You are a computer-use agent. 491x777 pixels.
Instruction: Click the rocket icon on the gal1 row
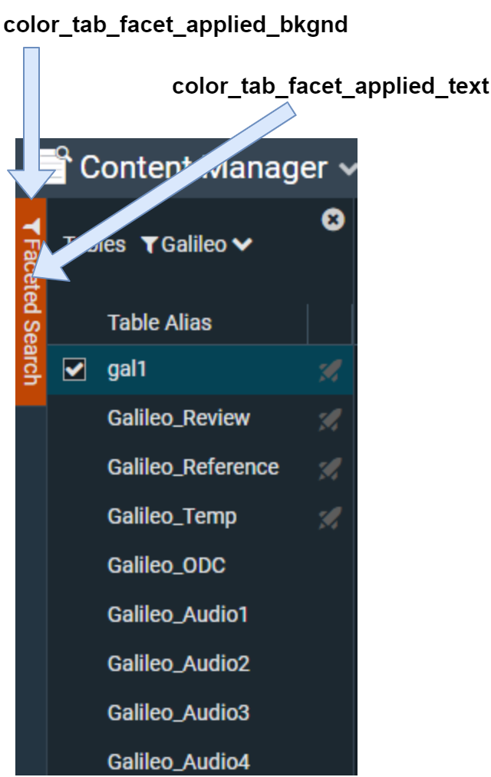[330, 371]
